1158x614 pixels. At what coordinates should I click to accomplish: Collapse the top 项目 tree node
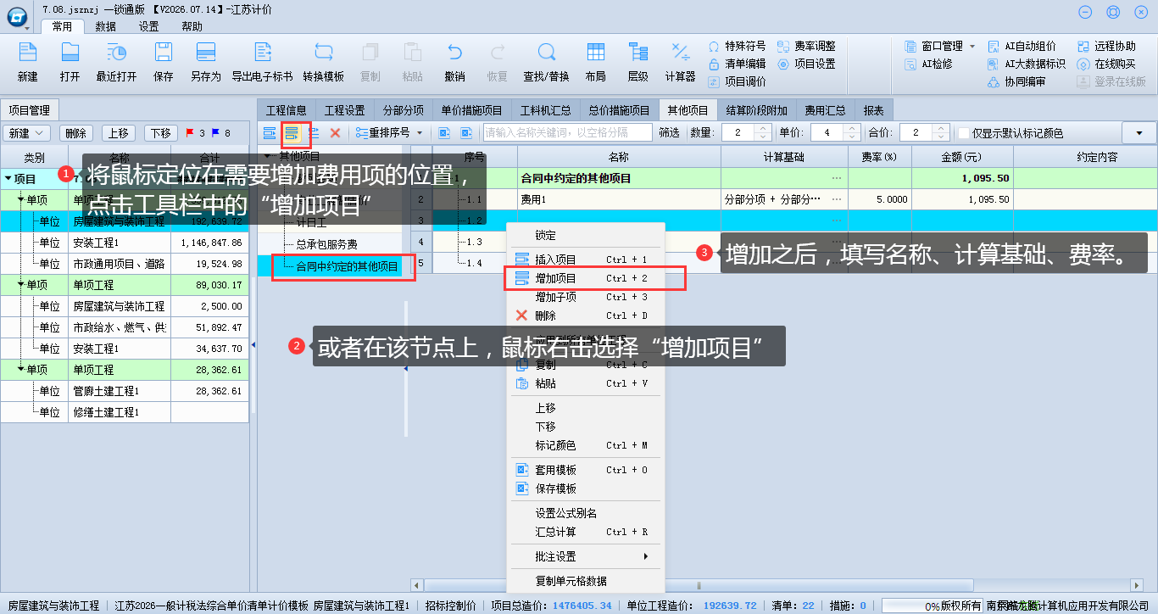pyautogui.click(x=8, y=179)
